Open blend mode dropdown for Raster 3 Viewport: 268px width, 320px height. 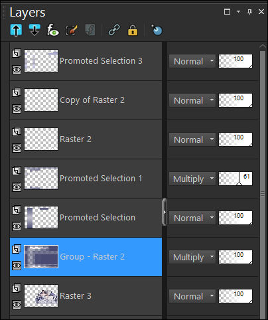coord(192,296)
